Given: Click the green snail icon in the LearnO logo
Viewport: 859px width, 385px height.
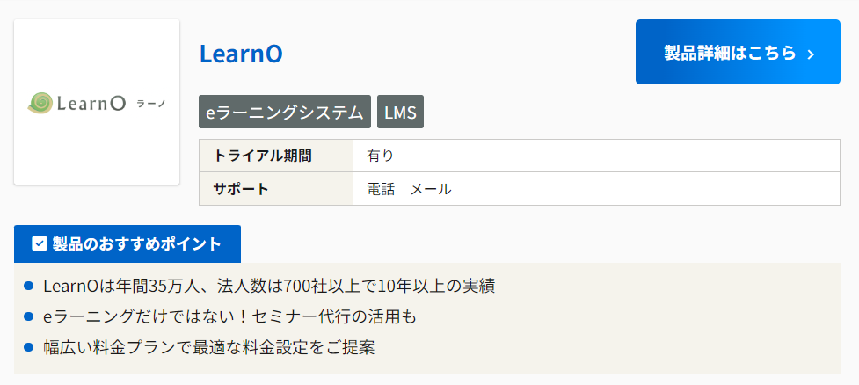Looking at the screenshot, I should pyautogui.click(x=40, y=103).
